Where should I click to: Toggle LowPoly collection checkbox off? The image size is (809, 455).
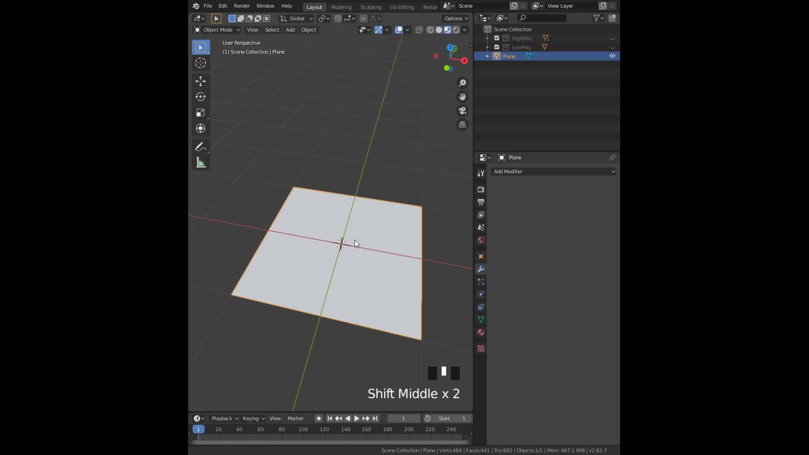pos(497,47)
